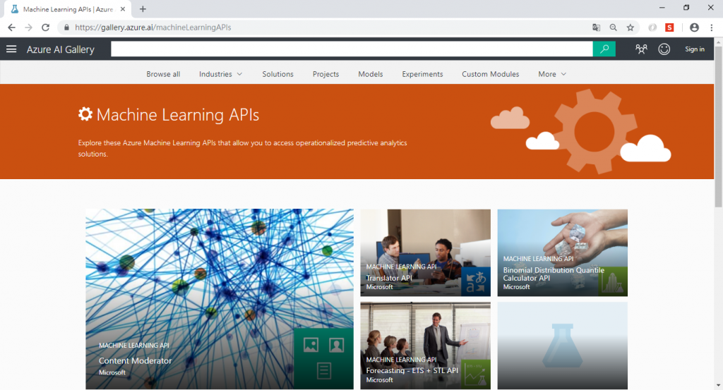Expand the Industries dropdown
The height and width of the screenshot is (390, 723).
pos(220,74)
